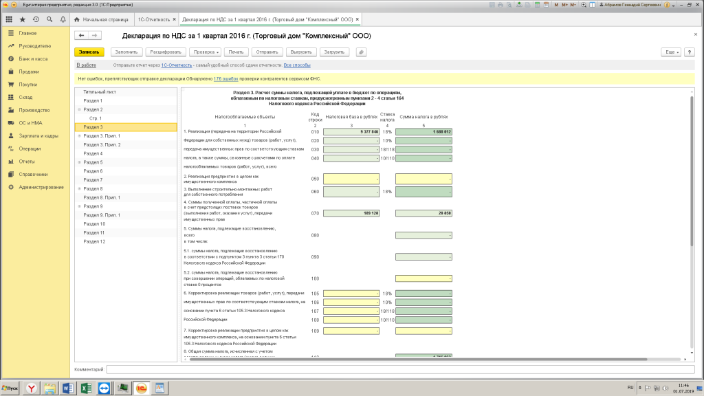The image size is (704, 396).
Task: Open Отчеты section in sidebar
Action: click(27, 162)
